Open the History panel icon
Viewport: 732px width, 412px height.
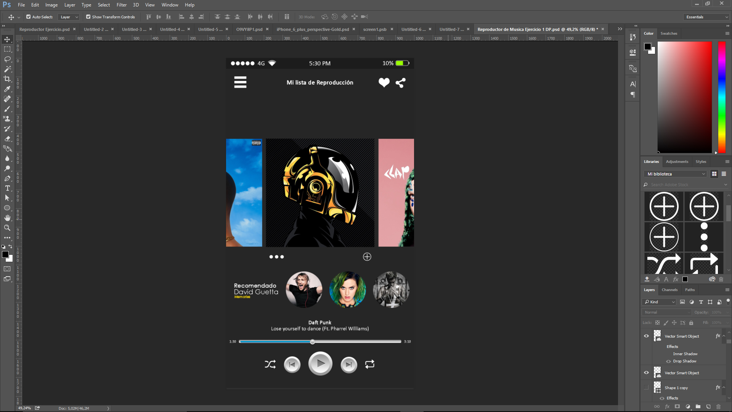(633, 37)
